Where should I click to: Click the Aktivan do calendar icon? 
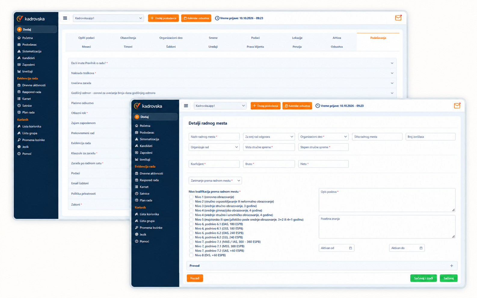[x=421, y=248]
